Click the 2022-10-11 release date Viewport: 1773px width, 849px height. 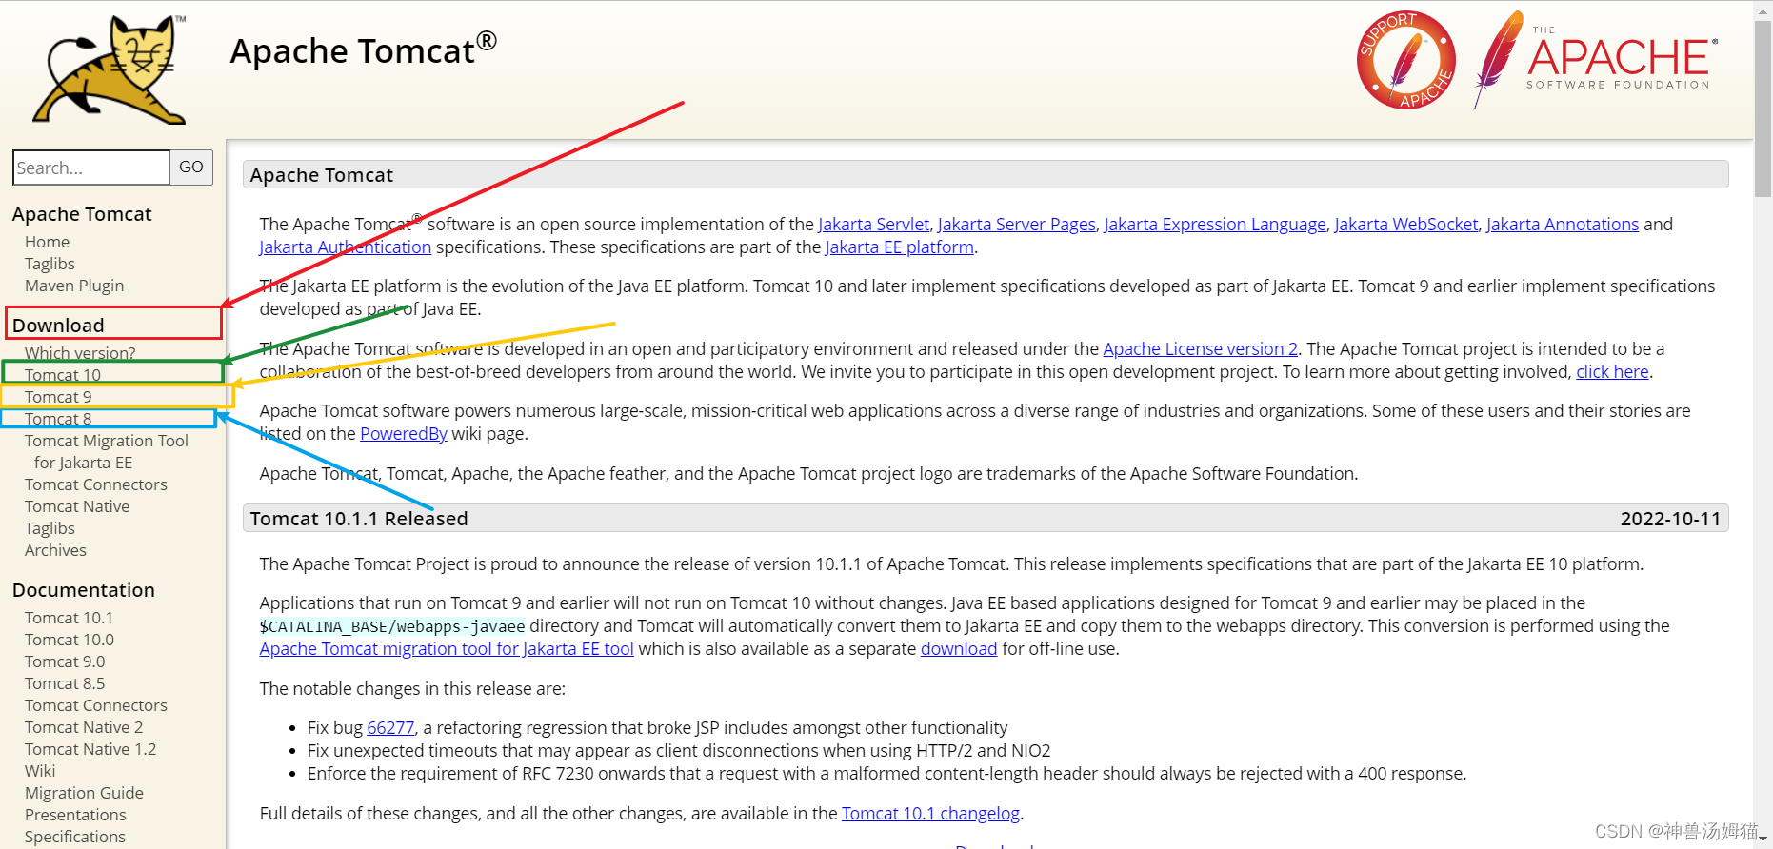1671,519
